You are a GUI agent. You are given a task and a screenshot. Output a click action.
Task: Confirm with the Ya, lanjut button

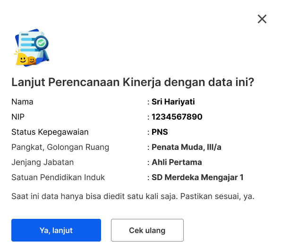(x=56, y=230)
